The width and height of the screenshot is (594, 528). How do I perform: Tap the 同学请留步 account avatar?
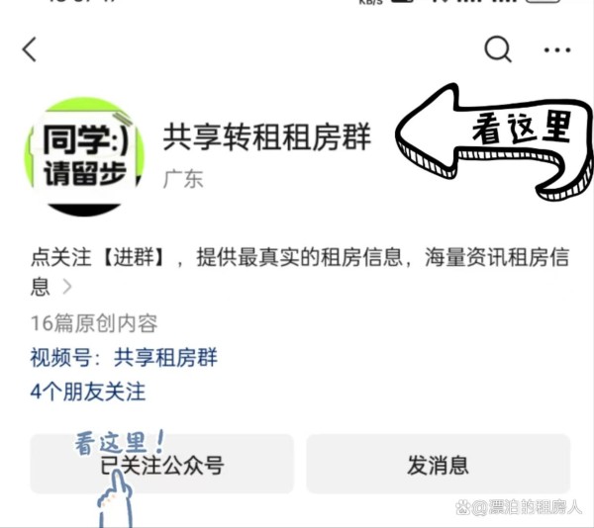pyautogui.click(x=84, y=156)
